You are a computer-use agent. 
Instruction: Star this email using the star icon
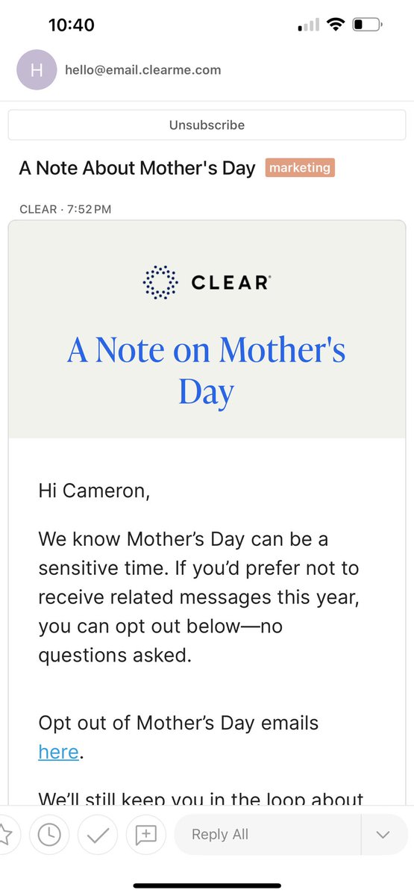6,834
